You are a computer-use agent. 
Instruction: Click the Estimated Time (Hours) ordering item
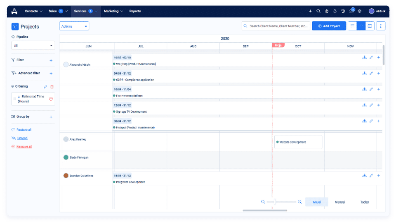point(33,99)
